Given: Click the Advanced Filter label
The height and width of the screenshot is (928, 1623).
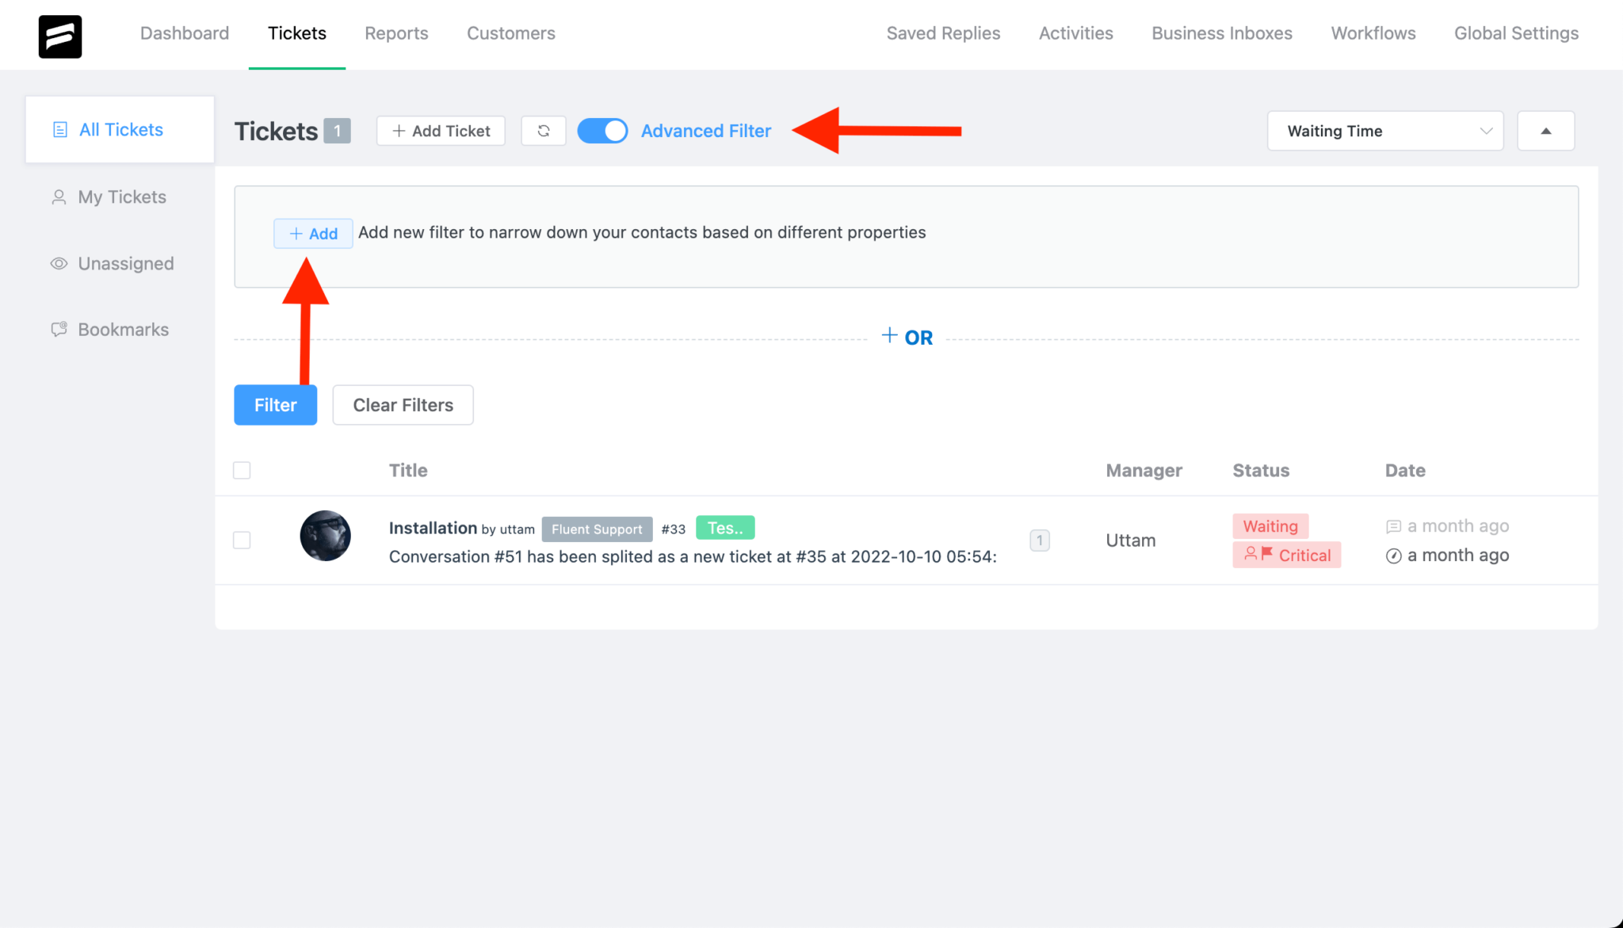Looking at the screenshot, I should coord(706,131).
